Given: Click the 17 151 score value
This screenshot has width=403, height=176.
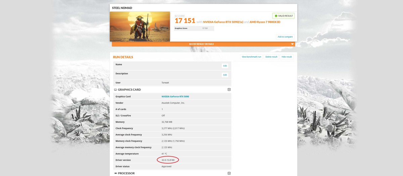Looking at the screenshot, I should pyautogui.click(x=185, y=20).
